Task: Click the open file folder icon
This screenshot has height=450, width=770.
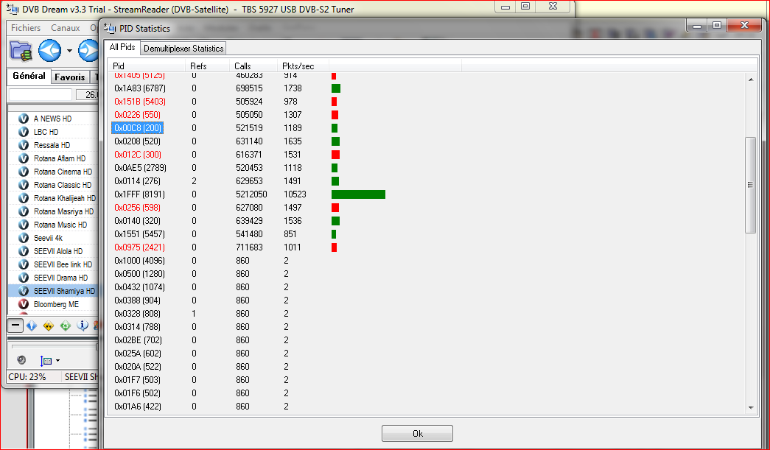Action: coord(21,51)
